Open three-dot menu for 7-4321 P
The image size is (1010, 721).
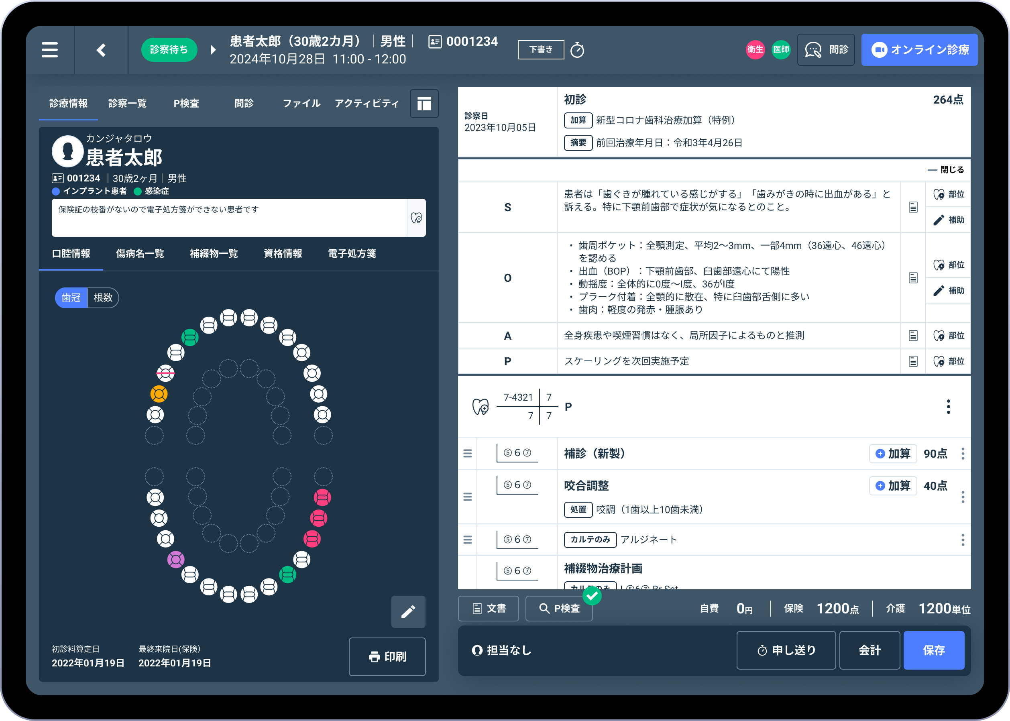(x=948, y=407)
